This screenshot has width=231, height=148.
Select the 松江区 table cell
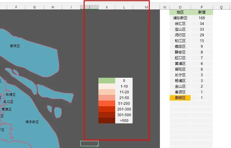180,41
